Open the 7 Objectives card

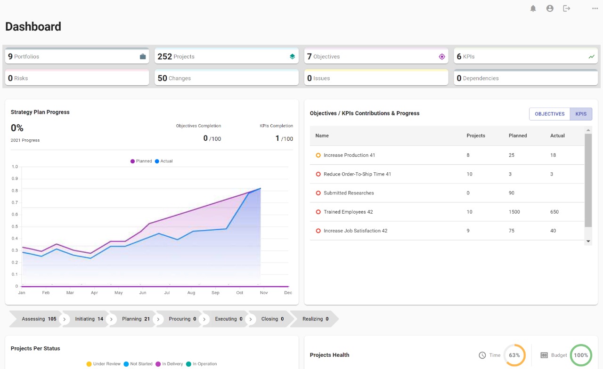point(376,56)
